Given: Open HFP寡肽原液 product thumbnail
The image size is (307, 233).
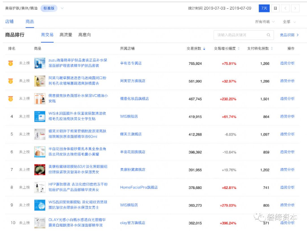Looking at the screenshot, I should click(40, 188).
